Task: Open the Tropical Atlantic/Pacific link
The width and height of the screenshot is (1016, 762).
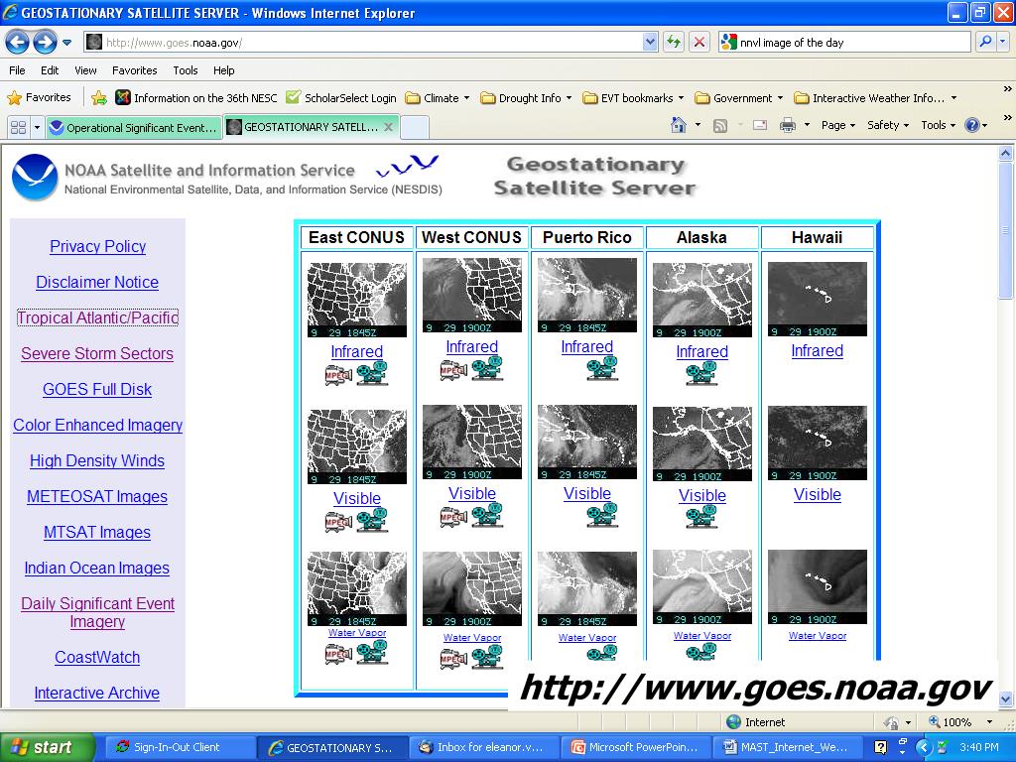Action: [x=97, y=317]
